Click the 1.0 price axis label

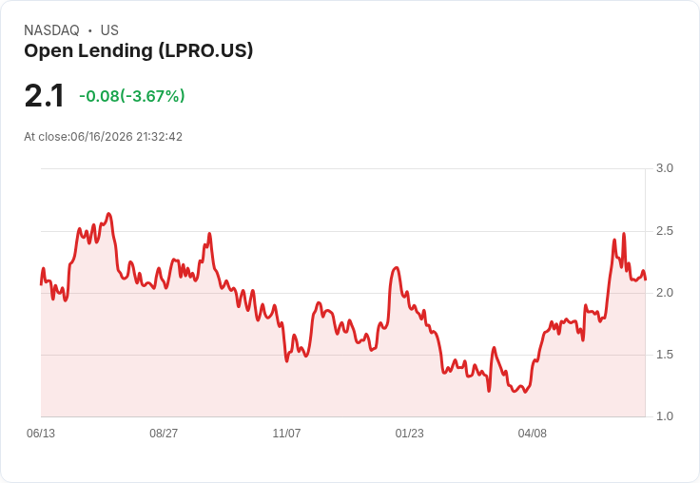coord(665,416)
